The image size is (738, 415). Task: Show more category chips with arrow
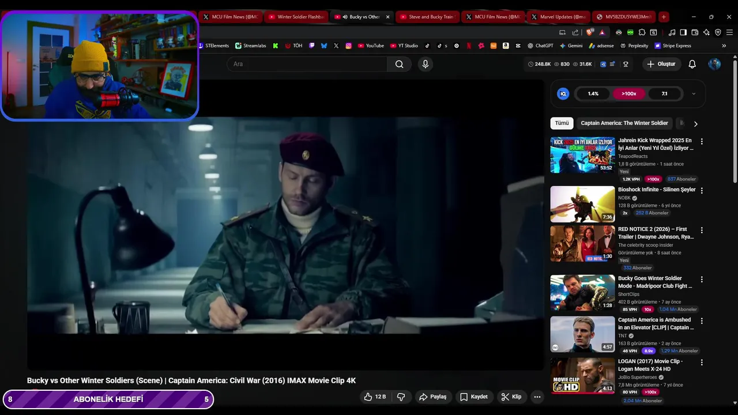695,123
